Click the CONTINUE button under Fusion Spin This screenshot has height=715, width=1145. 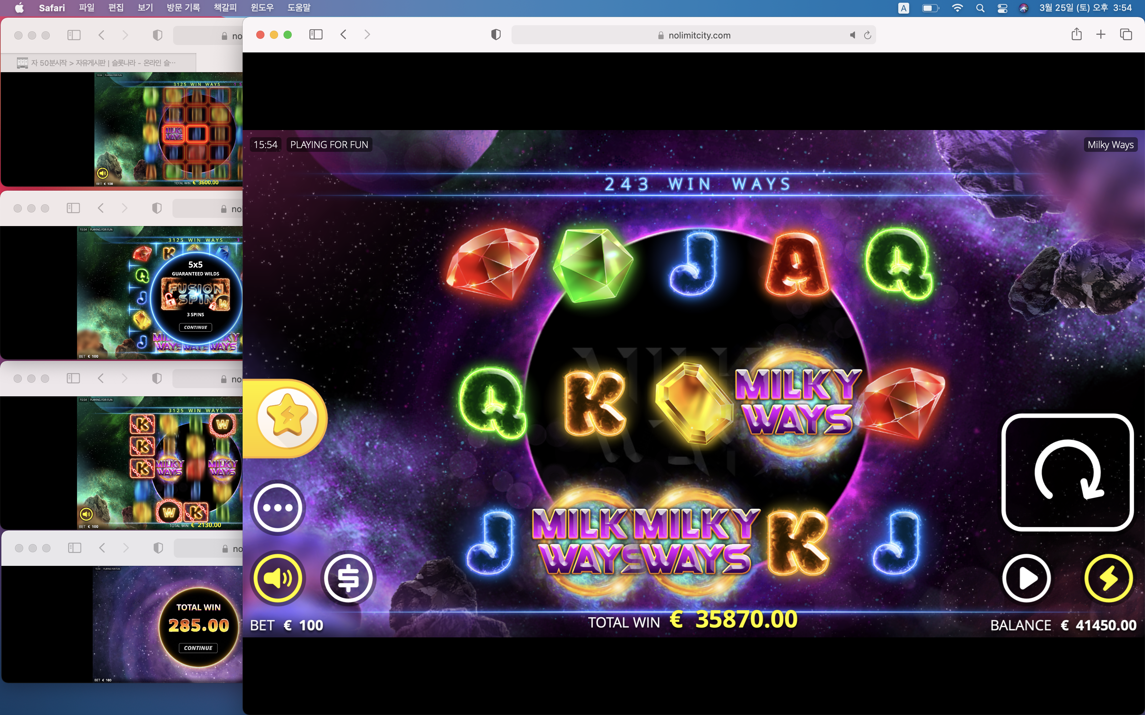pos(195,327)
